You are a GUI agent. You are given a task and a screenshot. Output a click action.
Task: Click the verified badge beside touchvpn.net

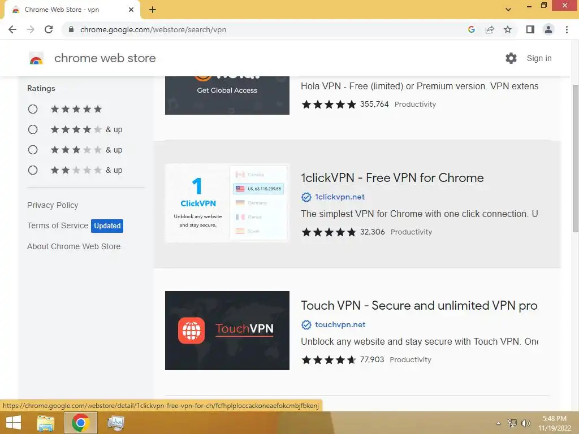coord(306,325)
